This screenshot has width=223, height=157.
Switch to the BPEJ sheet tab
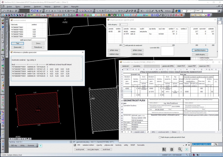coord(153,132)
